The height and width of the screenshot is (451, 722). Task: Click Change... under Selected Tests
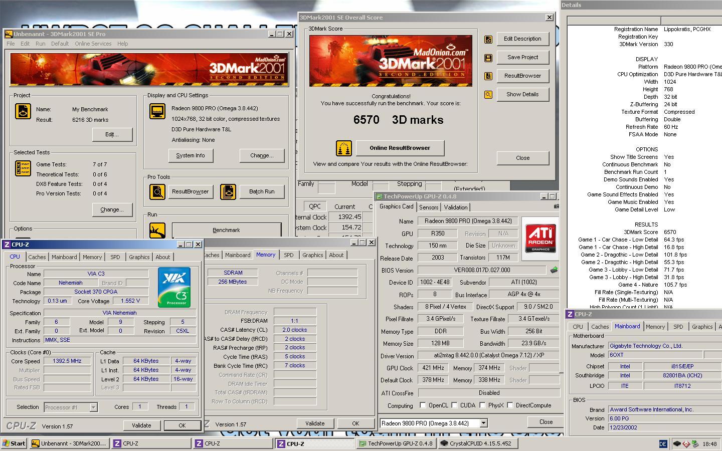tap(112, 209)
